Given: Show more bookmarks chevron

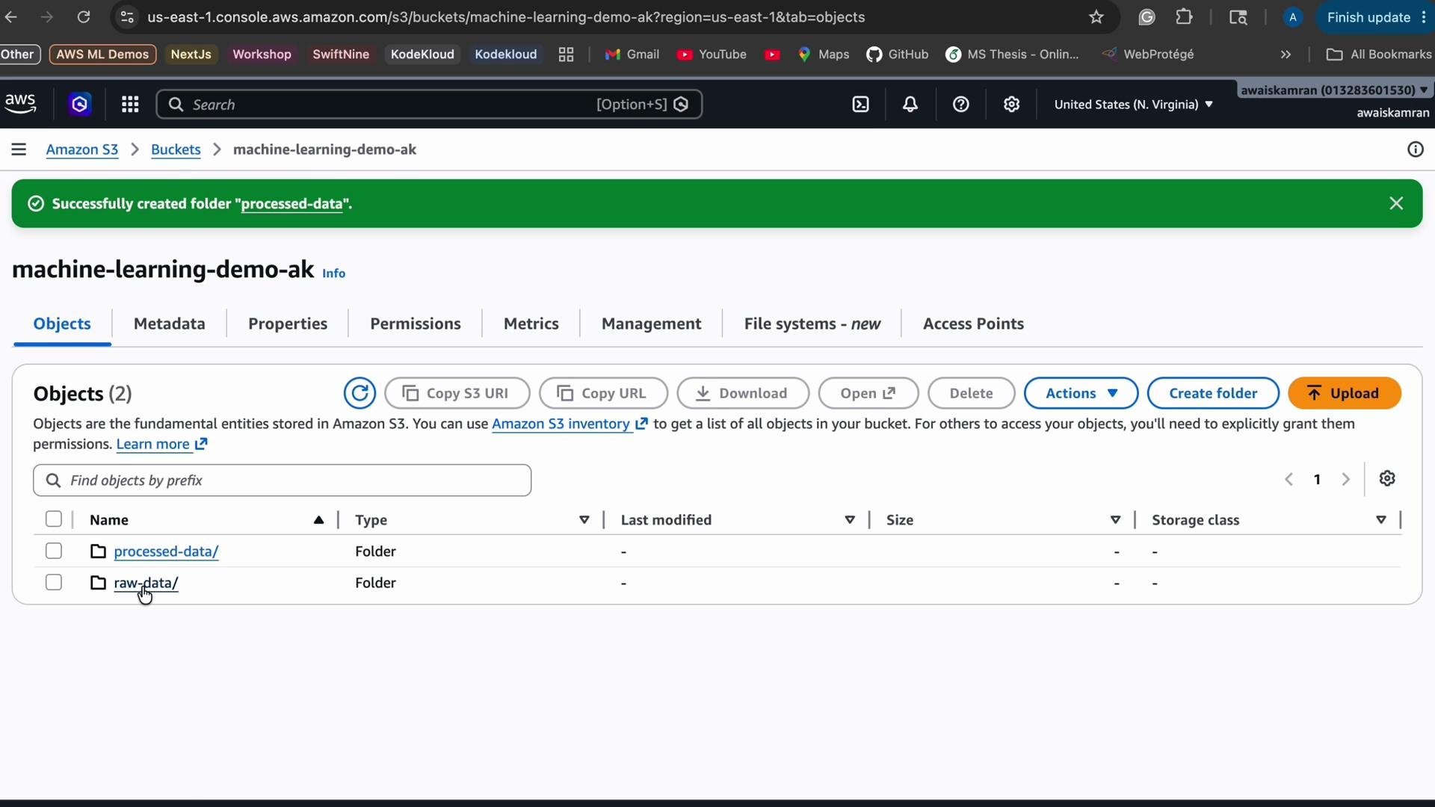Looking at the screenshot, I should point(1286,55).
